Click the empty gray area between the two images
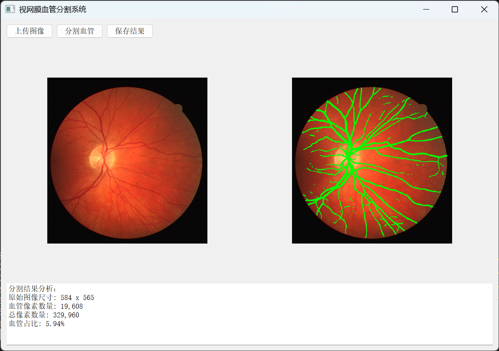 tap(249, 161)
